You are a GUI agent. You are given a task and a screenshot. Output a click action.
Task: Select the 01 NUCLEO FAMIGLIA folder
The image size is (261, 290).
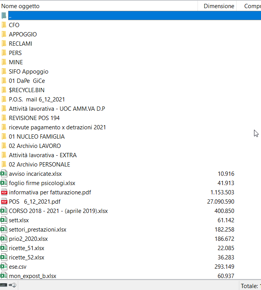coord(37,137)
